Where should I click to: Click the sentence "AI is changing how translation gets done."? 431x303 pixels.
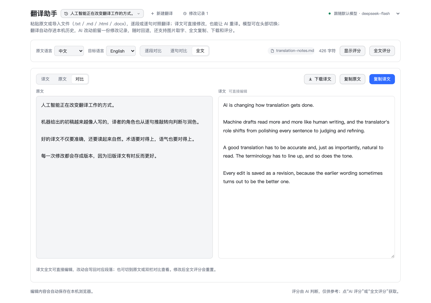268,105
